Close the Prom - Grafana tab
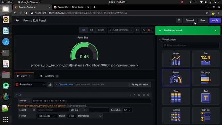 [49, 7]
